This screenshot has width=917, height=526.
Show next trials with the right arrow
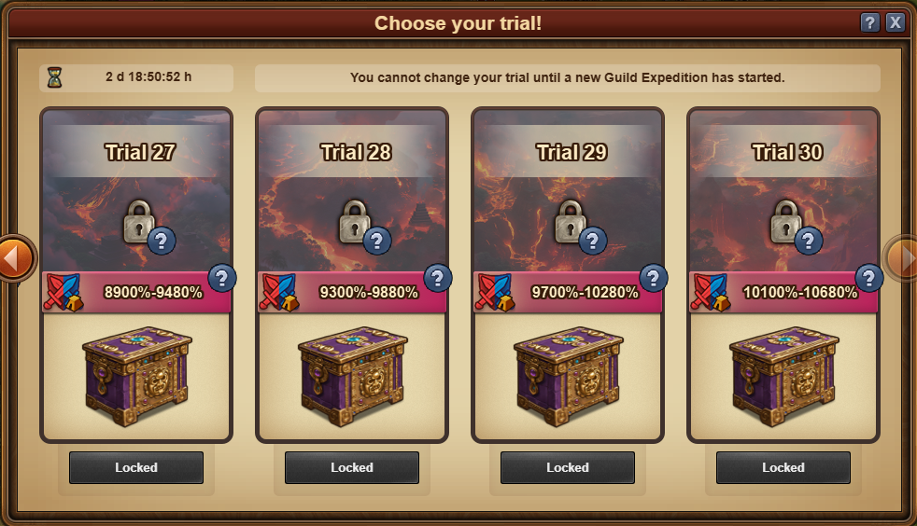pyautogui.click(x=901, y=258)
